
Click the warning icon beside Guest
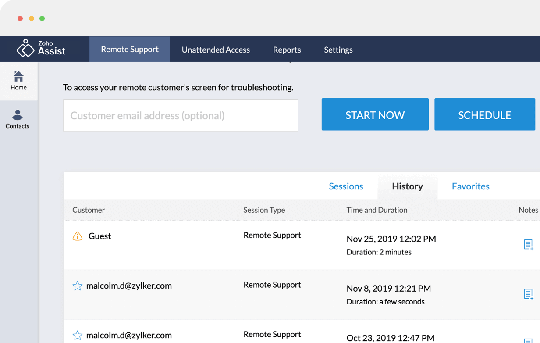tap(78, 236)
